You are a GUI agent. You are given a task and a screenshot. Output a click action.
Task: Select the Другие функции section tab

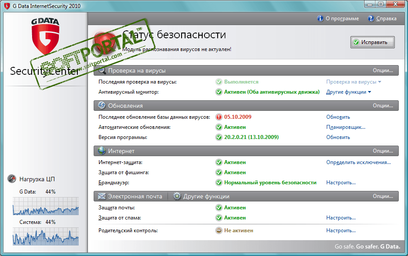point(202,196)
